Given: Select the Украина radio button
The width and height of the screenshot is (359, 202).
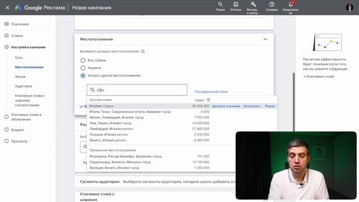Looking at the screenshot, I should pyautogui.click(x=83, y=68).
